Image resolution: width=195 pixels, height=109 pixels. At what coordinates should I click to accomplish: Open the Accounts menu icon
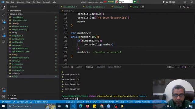point(3,90)
